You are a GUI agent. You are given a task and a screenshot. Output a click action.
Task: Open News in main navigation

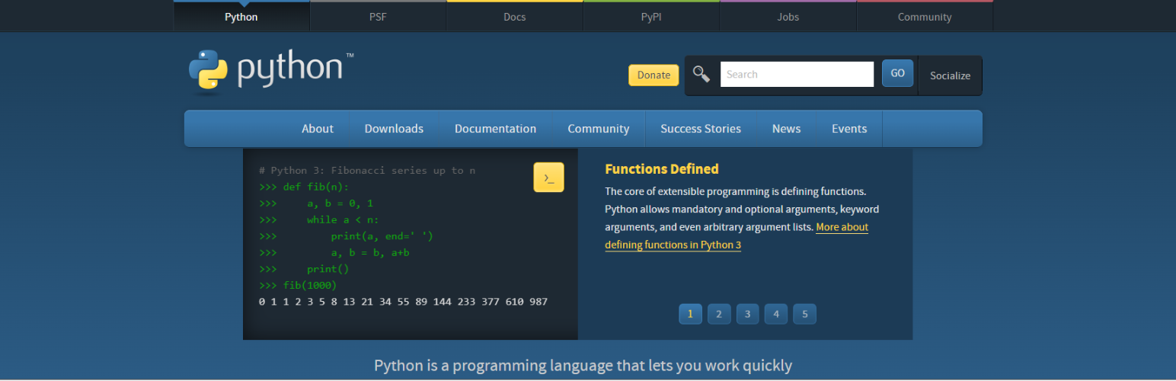click(x=786, y=129)
